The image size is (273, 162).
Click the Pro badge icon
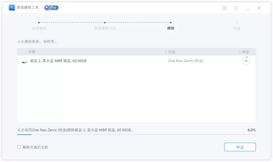[x=51, y=7]
